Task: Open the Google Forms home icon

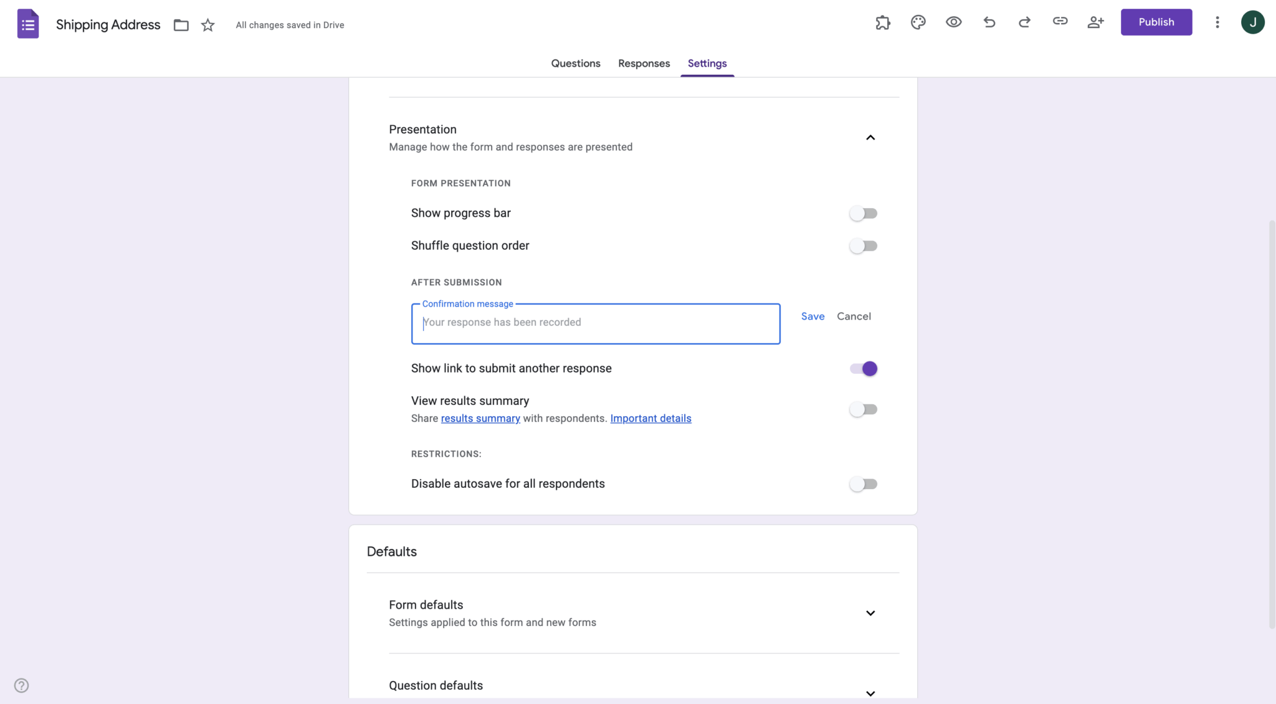Action: click(27, 24)
